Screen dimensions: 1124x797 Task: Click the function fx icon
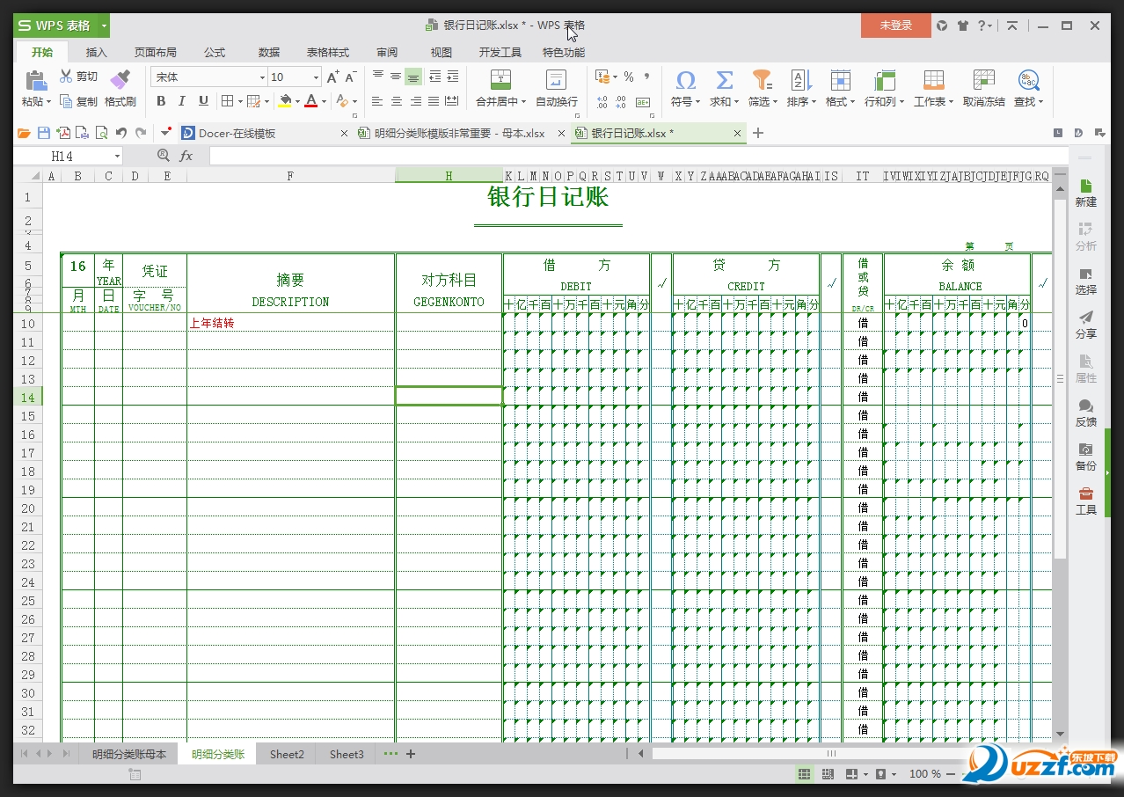pyautogui.click(x=186, y=156)
